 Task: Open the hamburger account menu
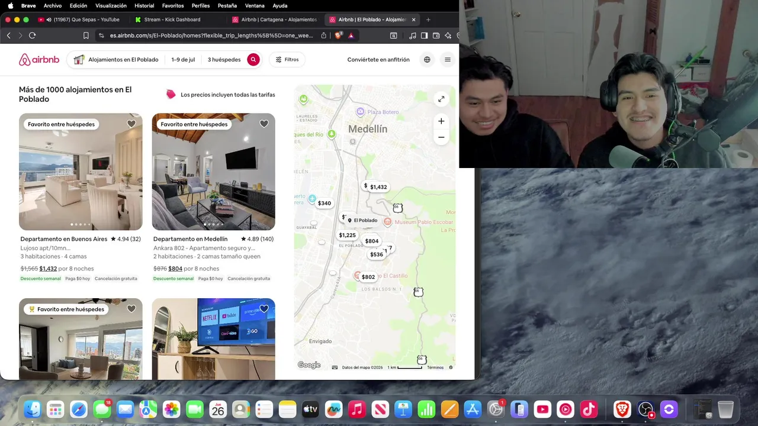click(x=448, y=60)
